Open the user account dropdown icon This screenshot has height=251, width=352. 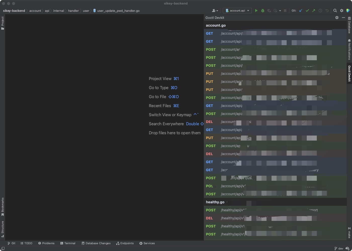(x=215, y=11)
